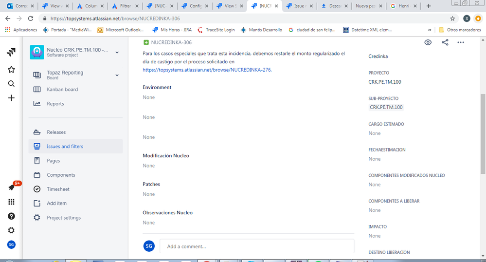Open the Help question mark icon
Screen dimensions: 486x262
coord(11,216)
